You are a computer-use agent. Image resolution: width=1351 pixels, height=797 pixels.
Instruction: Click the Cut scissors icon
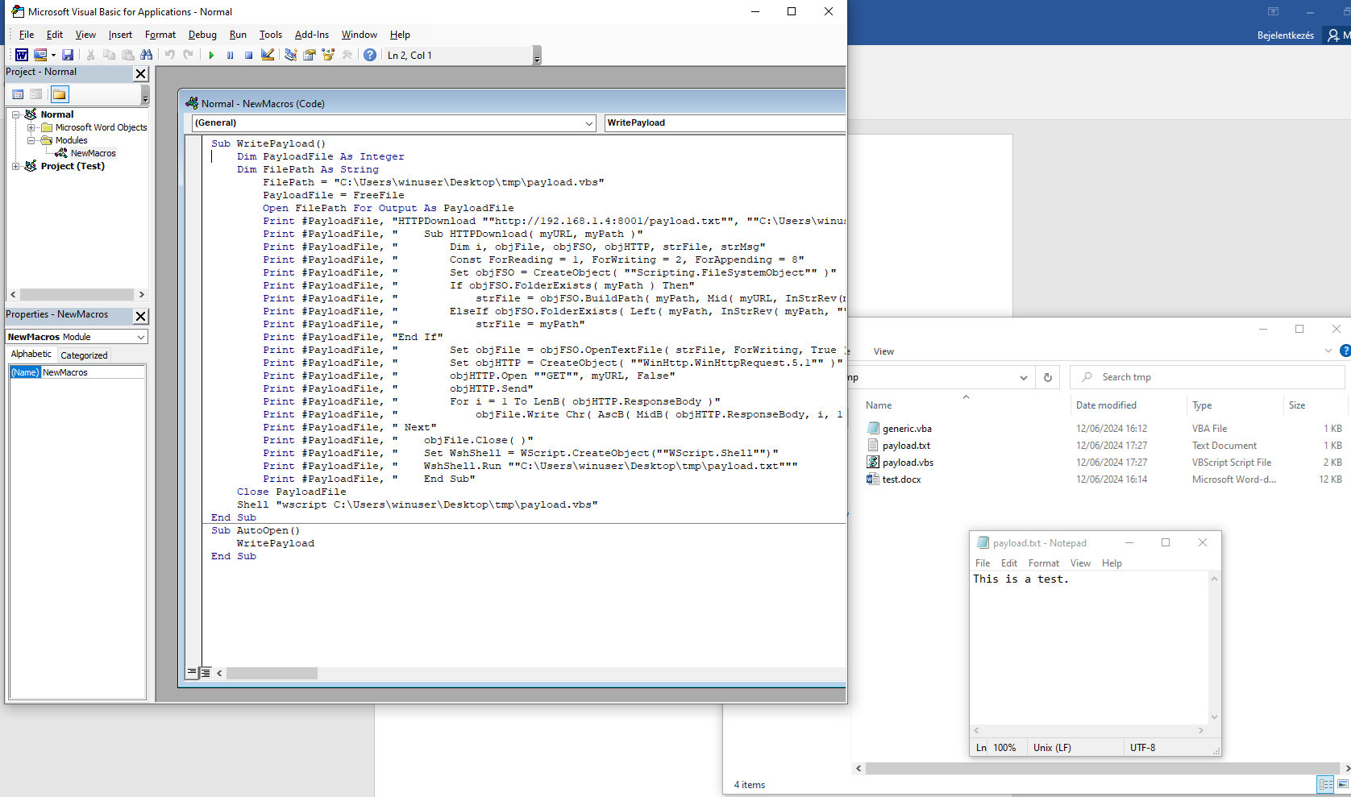90,55
